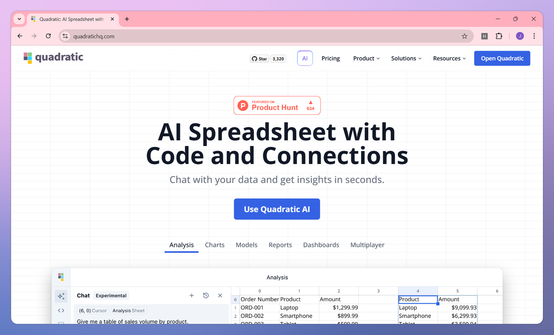Click the Use Quadratic AI button
Screen dimensions: 554x335
[x=277, y=209]
